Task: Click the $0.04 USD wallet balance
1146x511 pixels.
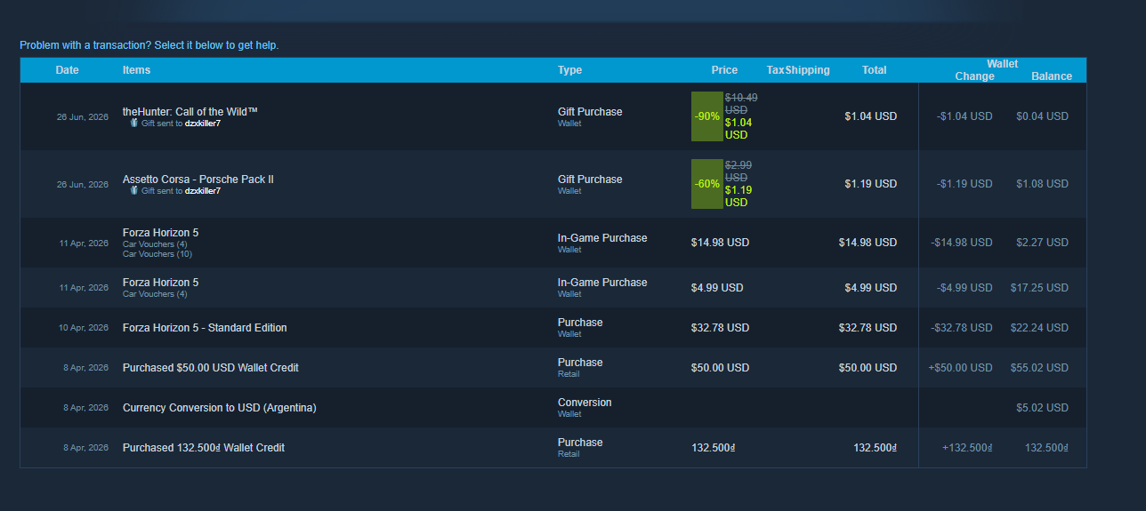Action: pos(1043,116)
